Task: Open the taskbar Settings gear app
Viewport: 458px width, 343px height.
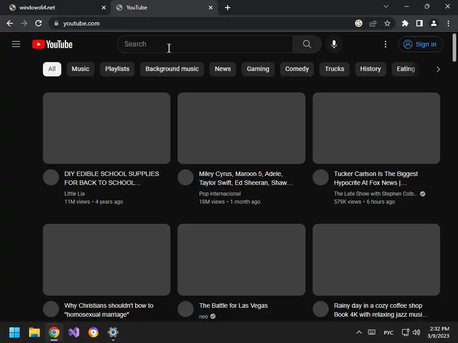Action: coord(113,332)
